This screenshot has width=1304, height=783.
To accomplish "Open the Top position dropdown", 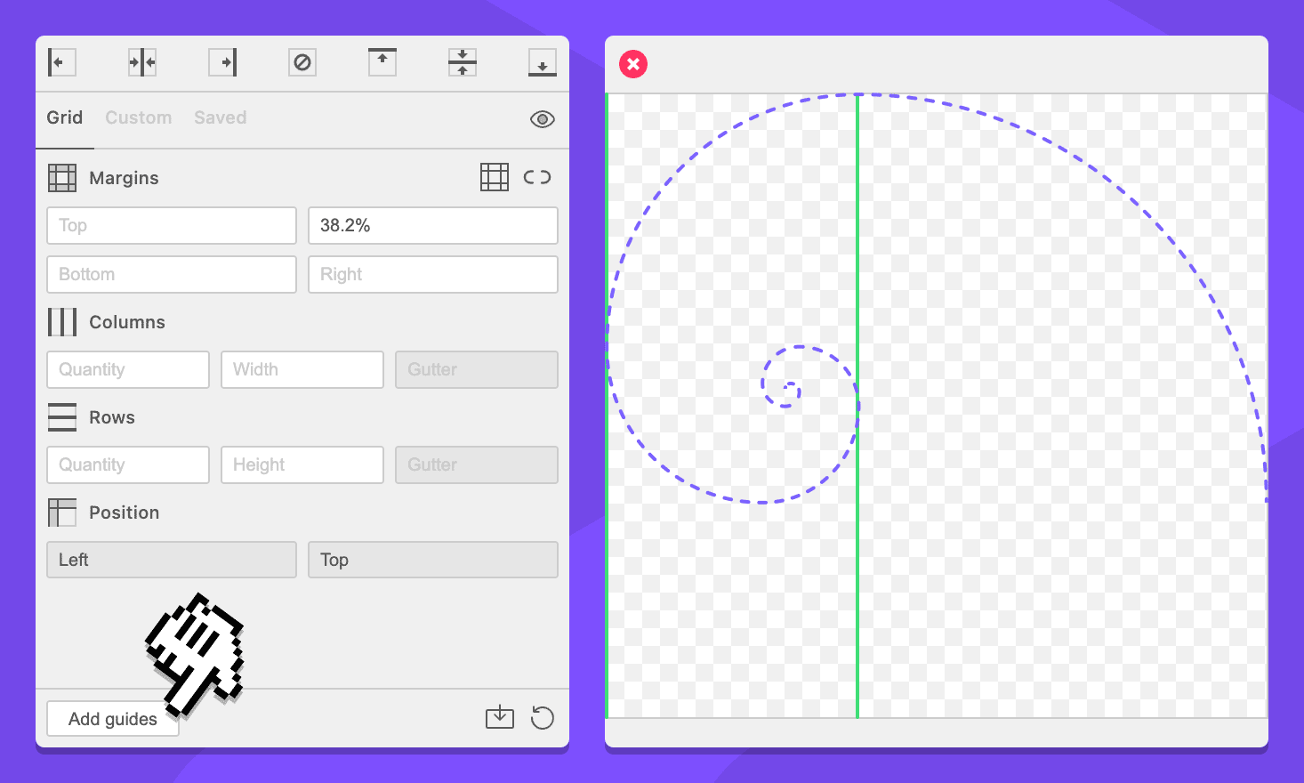I will coord(432,560).
